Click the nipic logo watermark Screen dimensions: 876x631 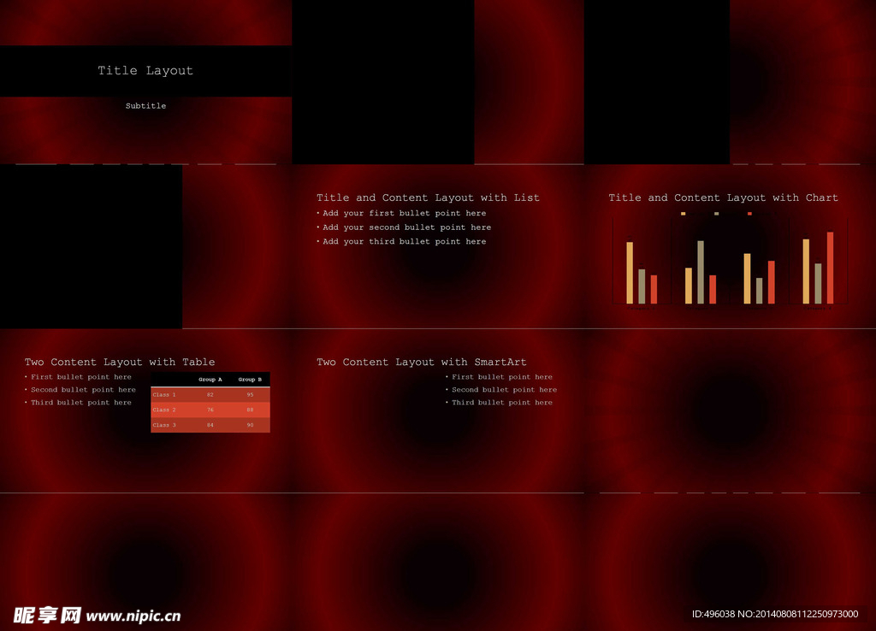pyautogui.click(x=47, y=615)
